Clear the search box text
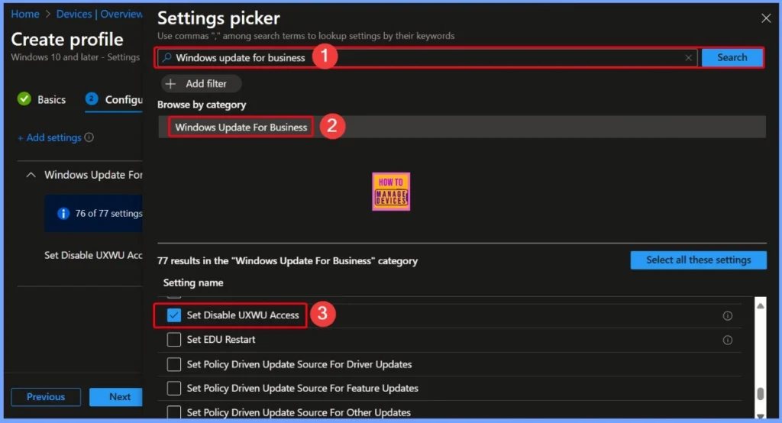The image size is (782, 423). click(688, 57)
